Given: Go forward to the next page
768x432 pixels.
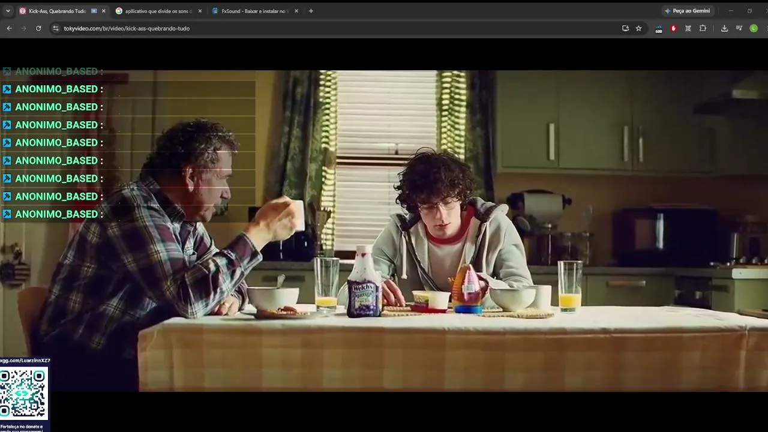Looking at the screenshot, I should click(x=24, y=28).
